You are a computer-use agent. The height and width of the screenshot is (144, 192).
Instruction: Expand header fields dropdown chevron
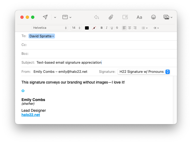point(71,17)
